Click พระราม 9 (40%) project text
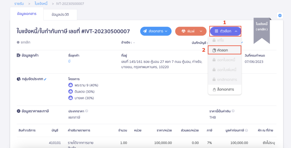291x148 pixels. pyautogui.click(x=86, y=85)
